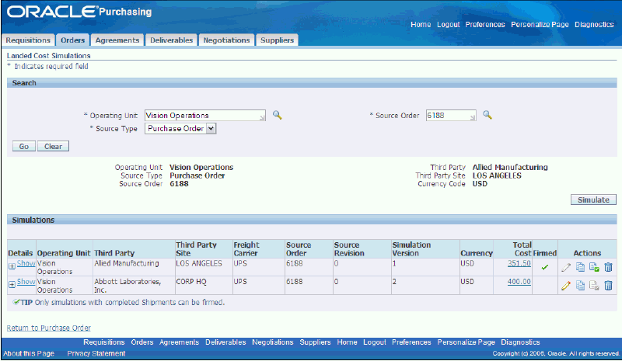Open the 351.50 total cost link
The width and height of the screenshot is (622, 361).
point(519,263)
